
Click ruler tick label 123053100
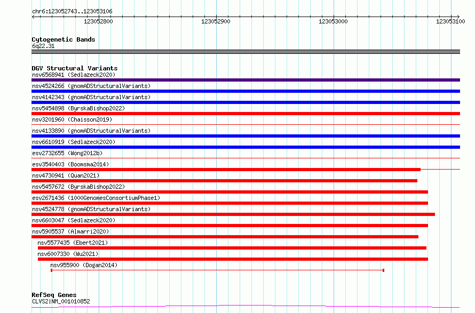coord(450,21)
